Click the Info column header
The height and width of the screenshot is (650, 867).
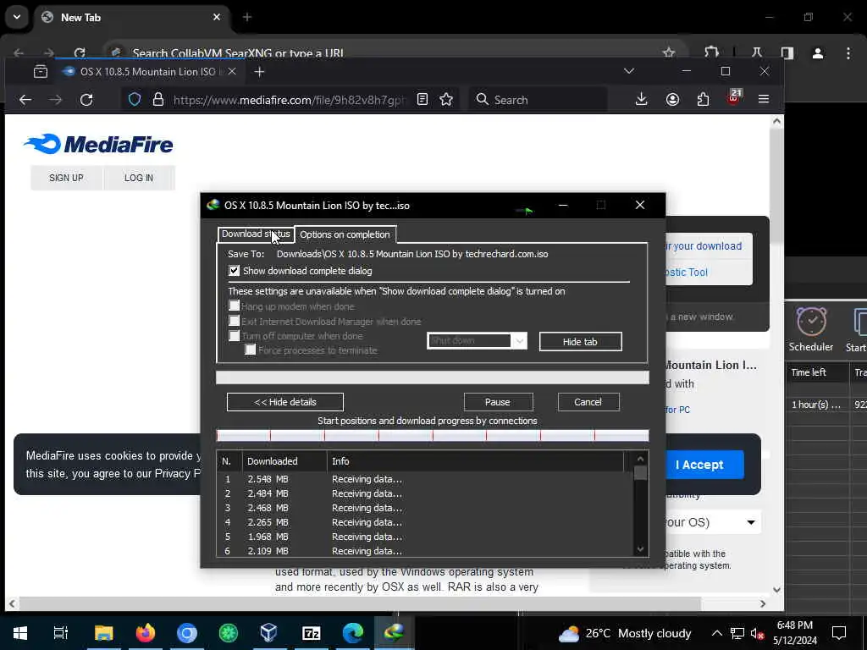(476, 461)
